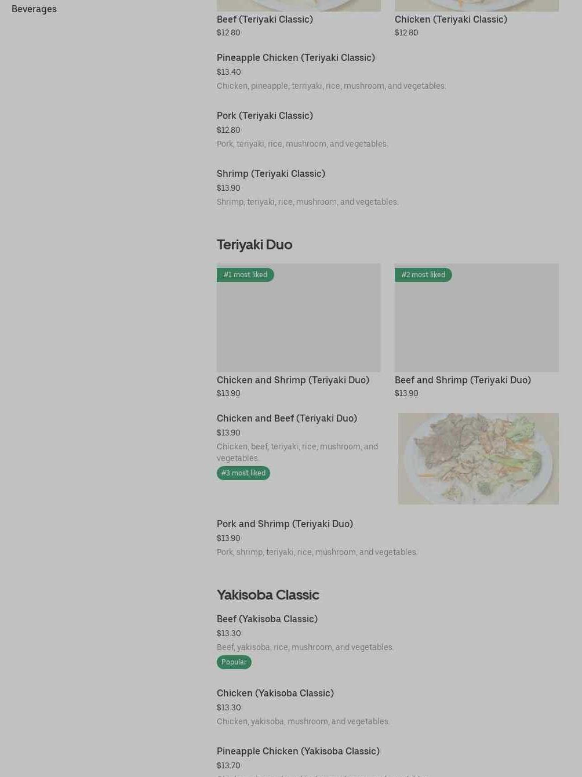Open the Beef and Shrimp image placeholder

tap(476, 325)
